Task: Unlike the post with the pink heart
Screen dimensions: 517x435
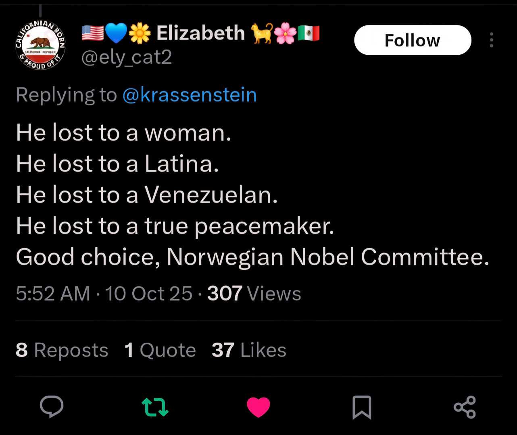Action: click(258, 407)
